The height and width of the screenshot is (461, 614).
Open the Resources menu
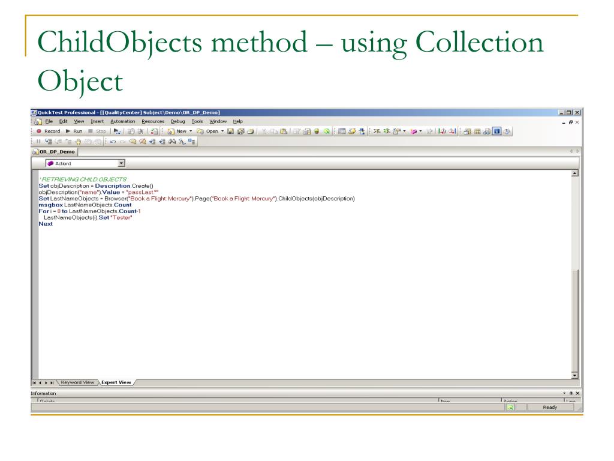153,121
